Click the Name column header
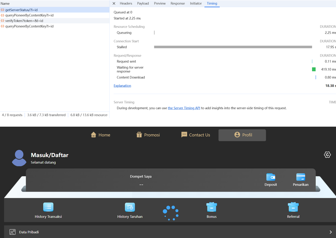Viewport: 336px width, 238px height. pos(5,3)
